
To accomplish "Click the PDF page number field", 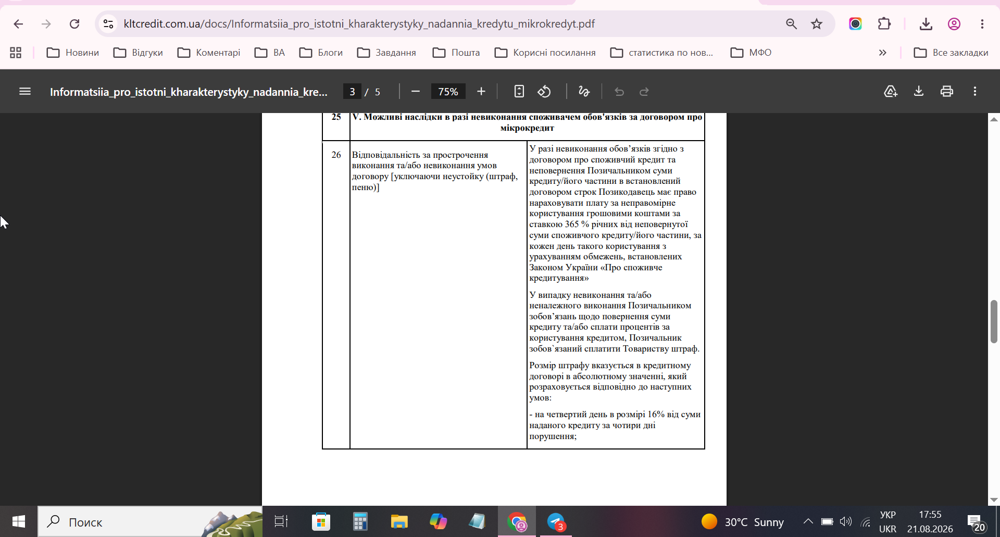I will [x=352, y=92].
